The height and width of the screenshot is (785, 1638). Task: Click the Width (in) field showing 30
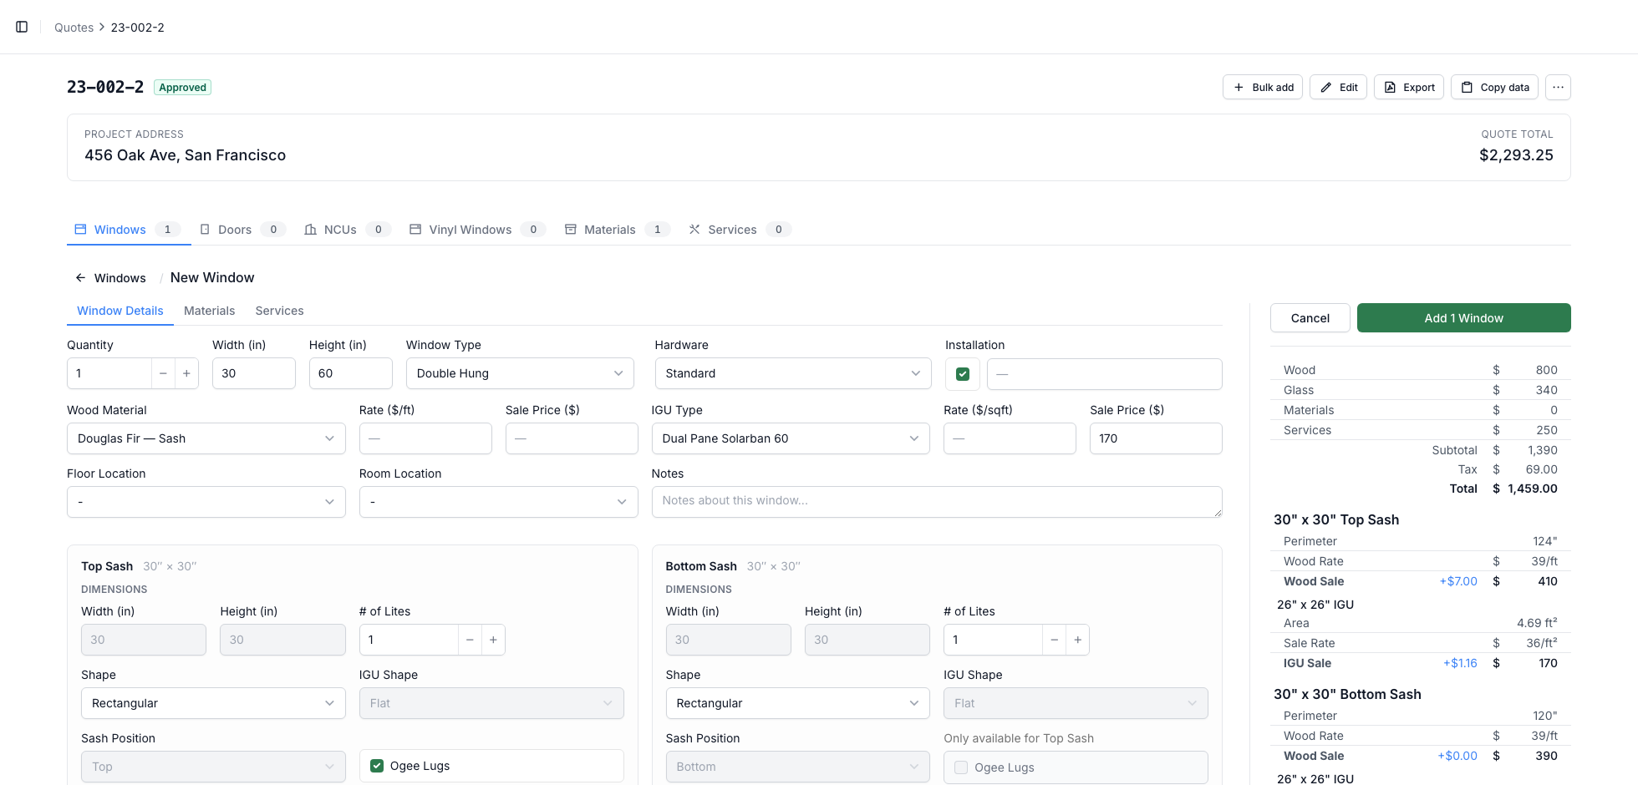[x=254, y=373]
